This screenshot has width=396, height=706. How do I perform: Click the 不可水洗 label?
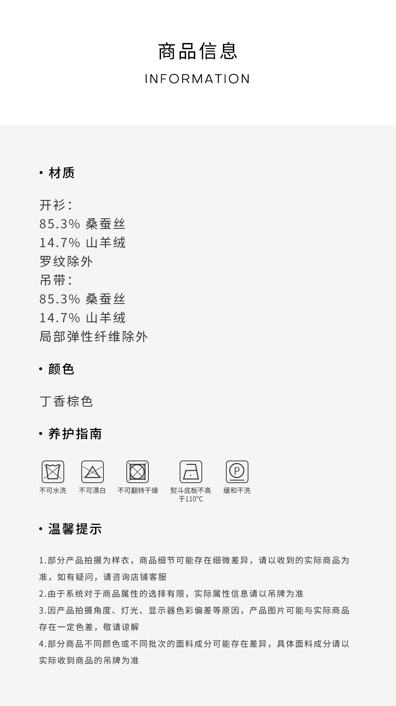[53, 491]
